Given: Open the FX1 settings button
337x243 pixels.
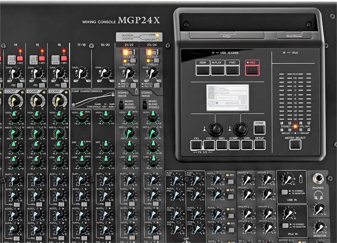Looking at the screenshot, I should (196, 145).
